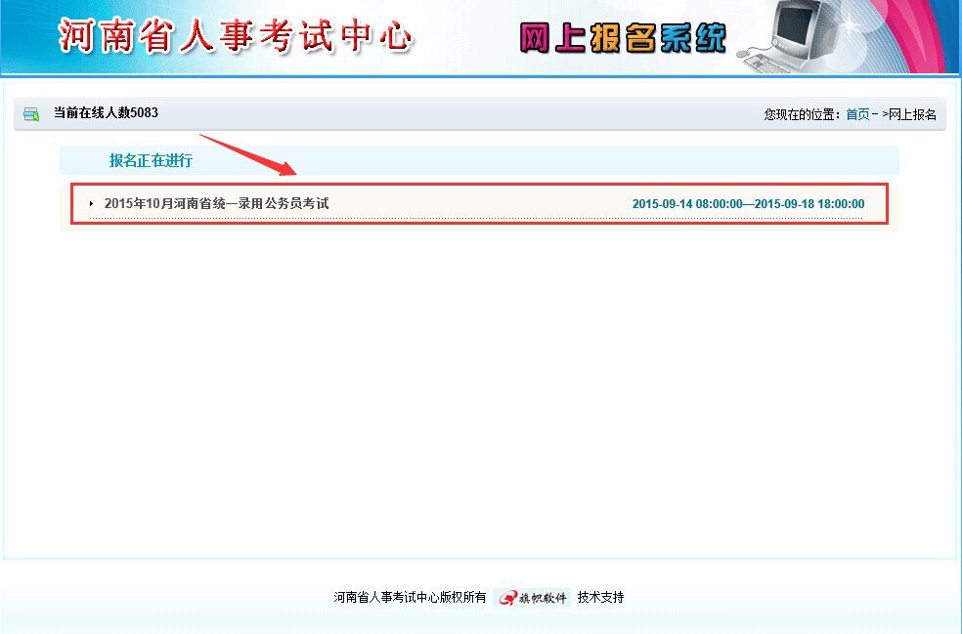Open 2015年10月河南省统一录用公务员考试 registration link
962x634 pixels.
click(216, 203)
